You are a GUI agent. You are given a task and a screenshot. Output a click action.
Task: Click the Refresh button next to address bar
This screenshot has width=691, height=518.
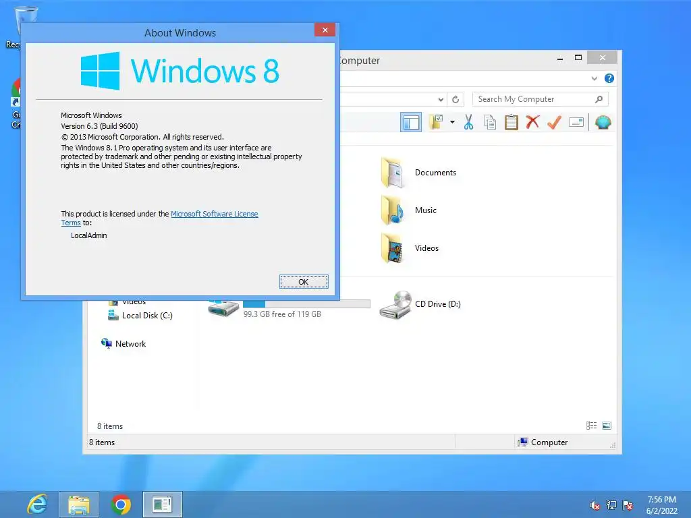point(455,100)
